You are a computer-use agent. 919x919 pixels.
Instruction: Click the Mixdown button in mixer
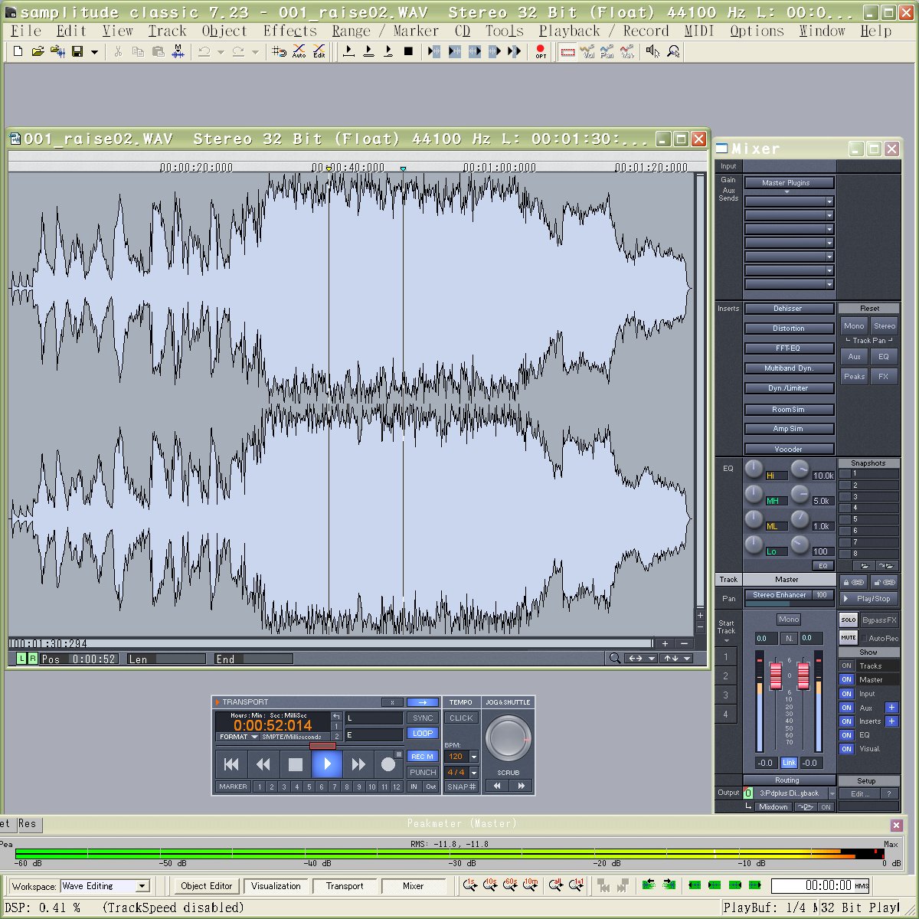point(773,807)
